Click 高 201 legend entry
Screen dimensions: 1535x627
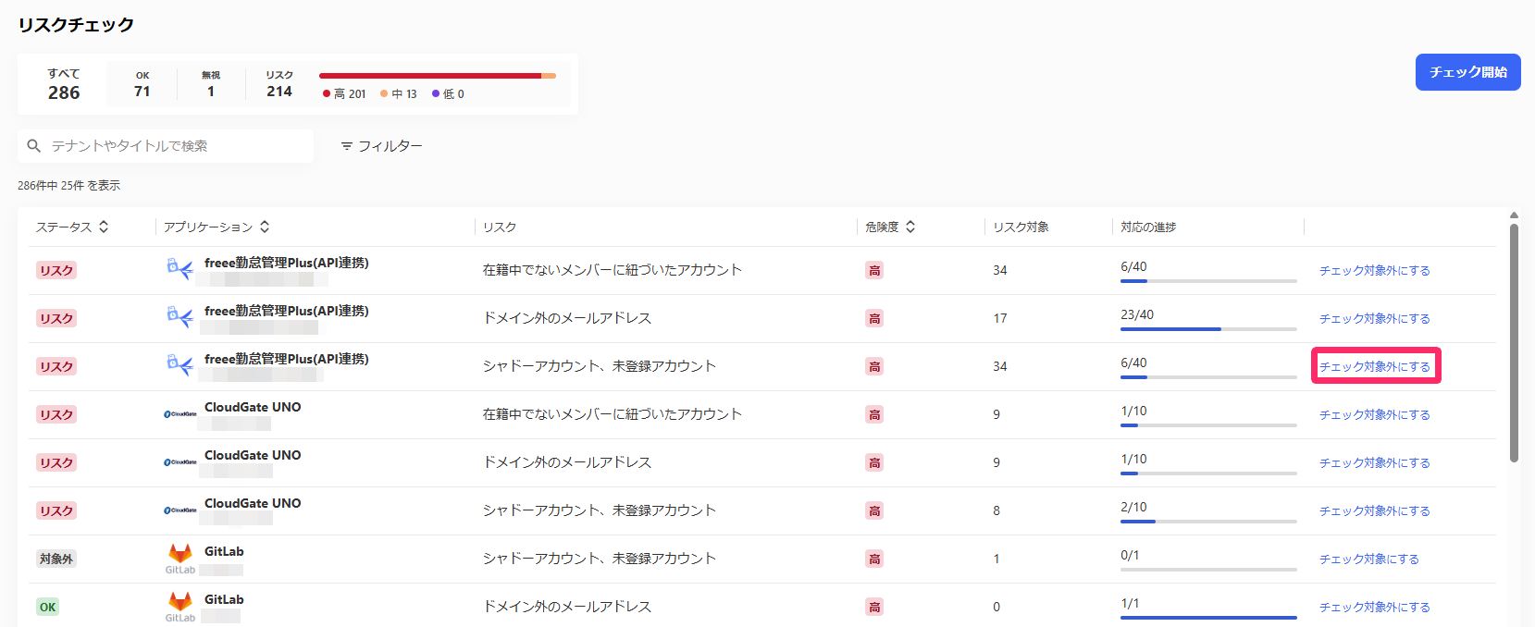pyautogui.click(x=344, y=93)
